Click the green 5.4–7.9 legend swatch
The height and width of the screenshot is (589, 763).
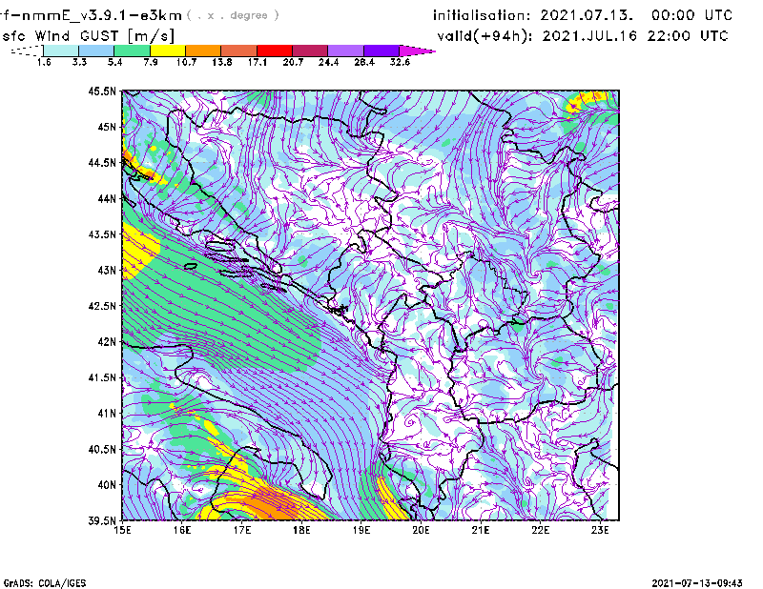point(132,51)
